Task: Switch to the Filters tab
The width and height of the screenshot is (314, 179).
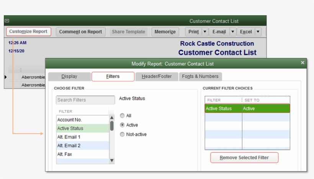Action: [113, 76]
